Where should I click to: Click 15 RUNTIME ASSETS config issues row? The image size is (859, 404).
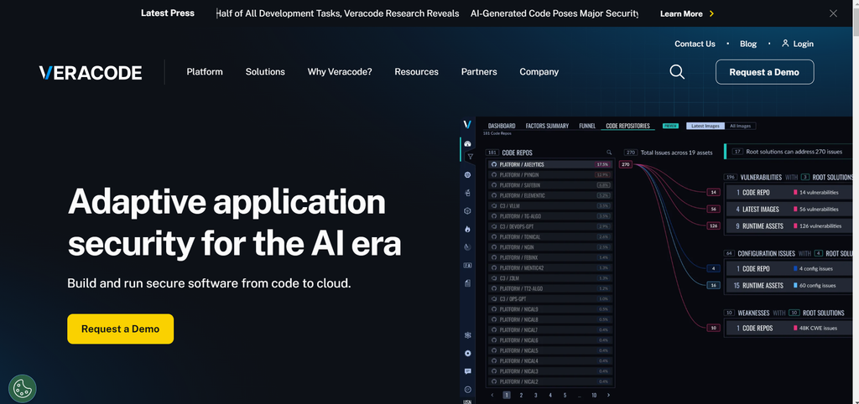[x=789, y=285]
